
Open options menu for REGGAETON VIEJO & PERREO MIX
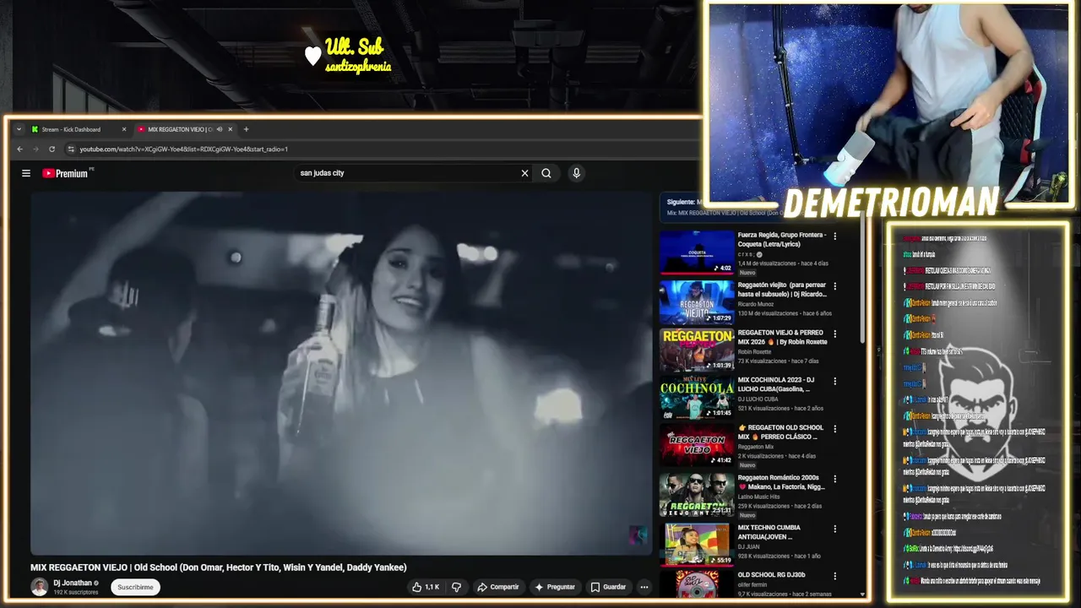click(835, 334)
